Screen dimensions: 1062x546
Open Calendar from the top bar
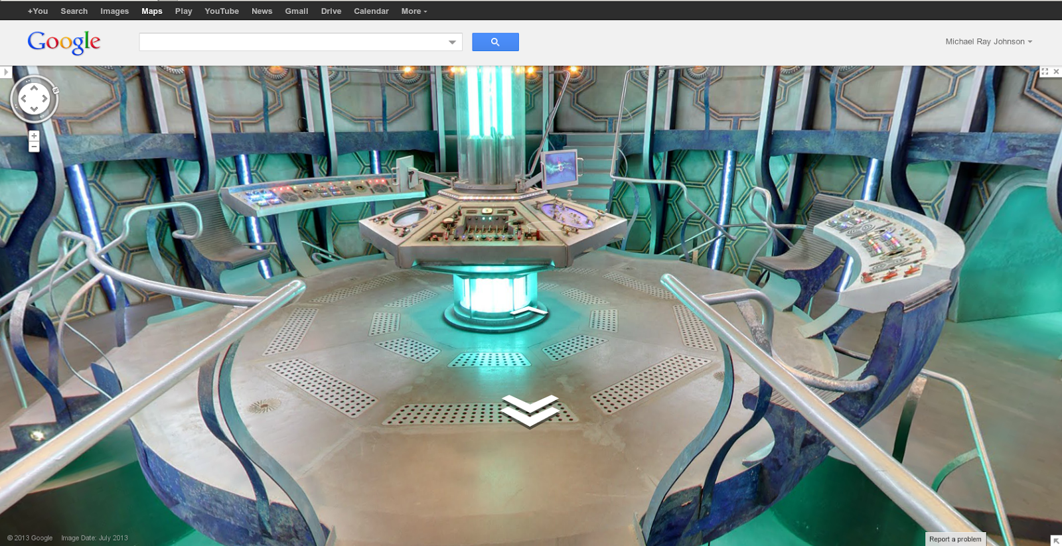pos(372,11)
